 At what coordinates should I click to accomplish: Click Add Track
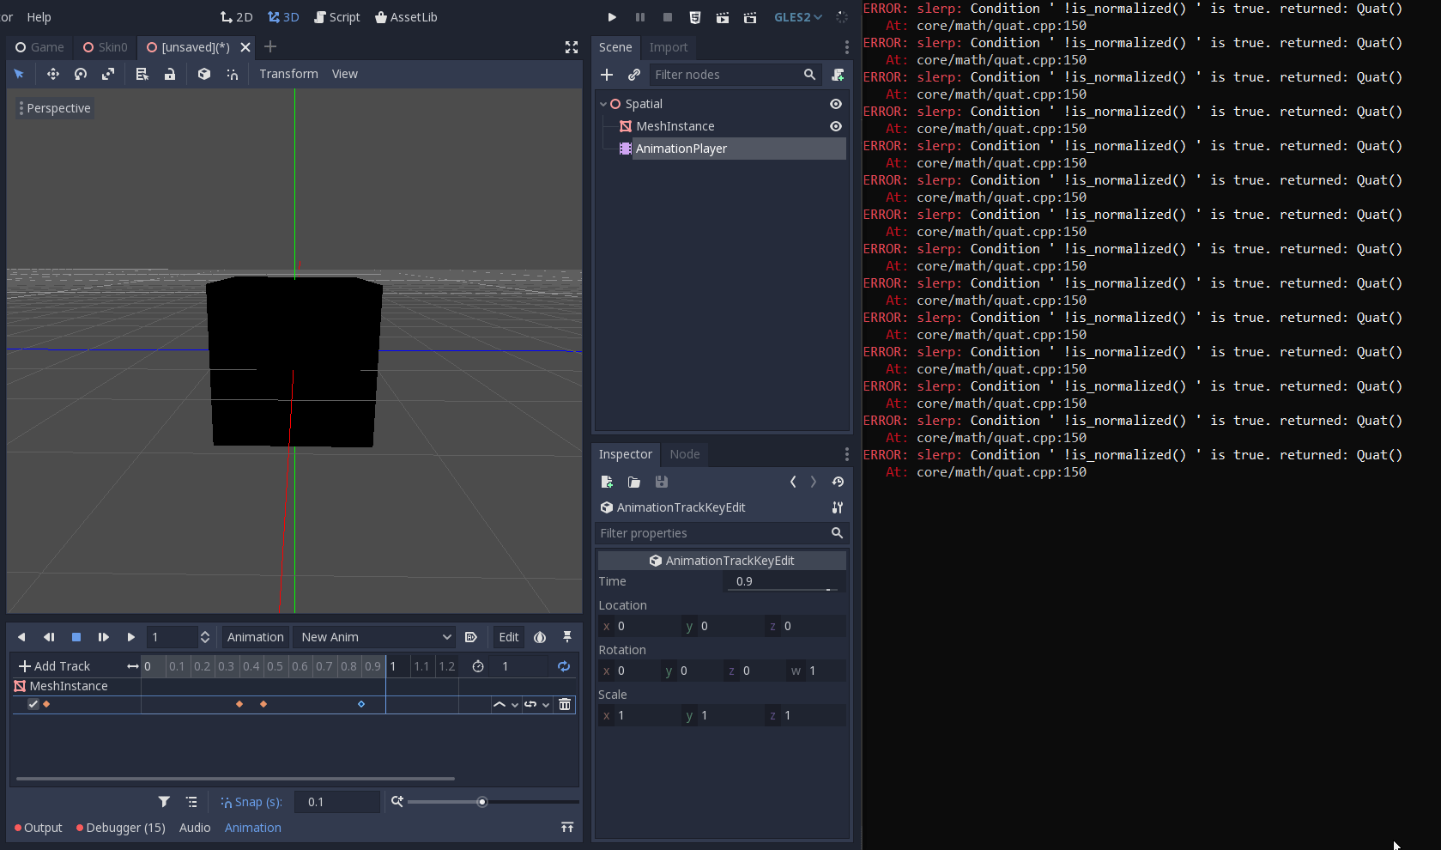tap(56, 665)
